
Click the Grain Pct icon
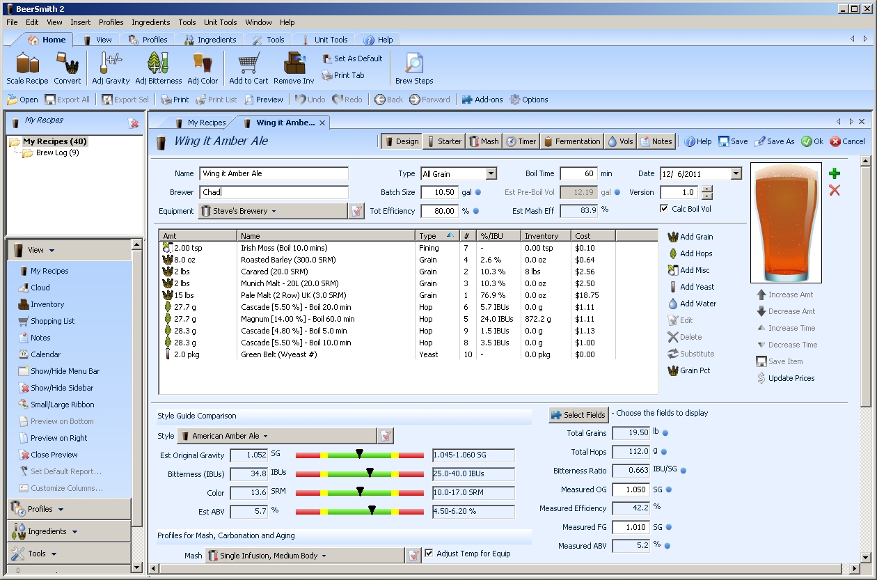pyautogui.click(x=672, y=370)
